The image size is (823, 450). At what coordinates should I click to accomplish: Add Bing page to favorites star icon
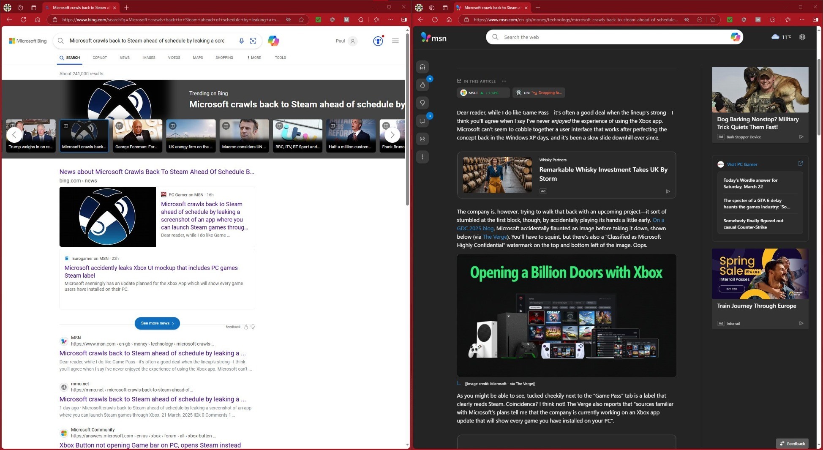coord(301,19)
